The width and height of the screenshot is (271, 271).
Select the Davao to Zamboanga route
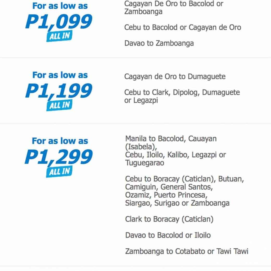[x=159, y=43]
